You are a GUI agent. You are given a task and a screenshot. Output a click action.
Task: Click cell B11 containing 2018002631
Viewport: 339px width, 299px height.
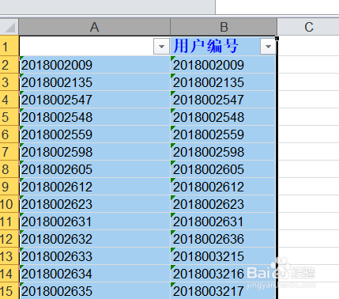[224, 221]
